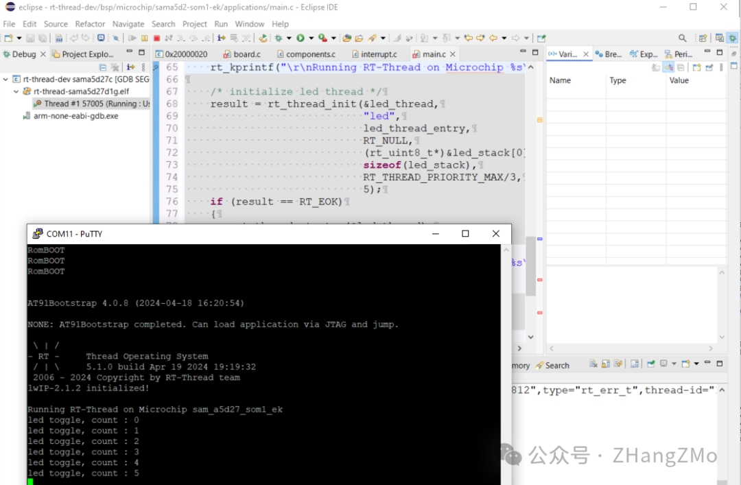This screenshot has height=485, width=741.
Task: Toggle Show Type Names in Variables view
Action: click(656, 68)
